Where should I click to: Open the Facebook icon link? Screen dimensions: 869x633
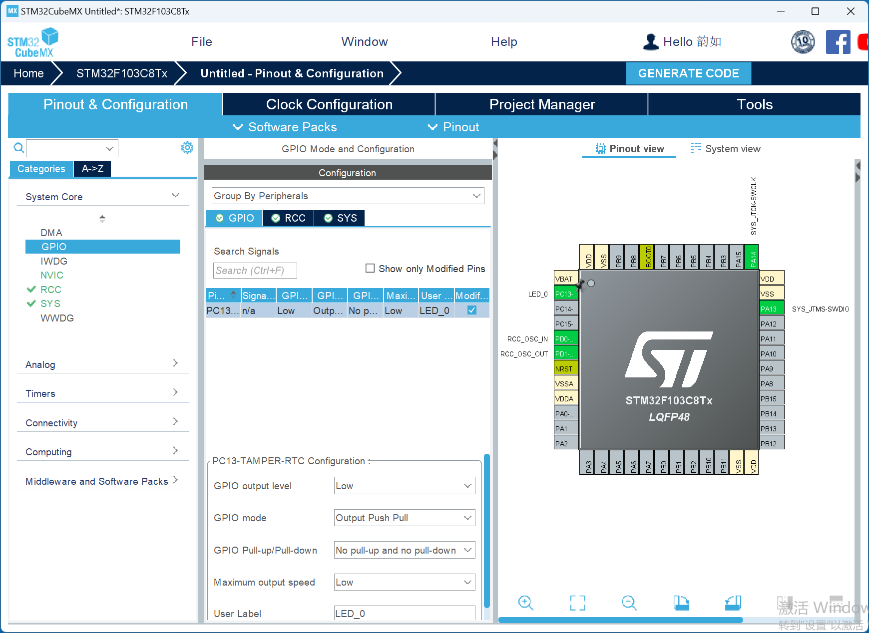[x=838, y=42]
